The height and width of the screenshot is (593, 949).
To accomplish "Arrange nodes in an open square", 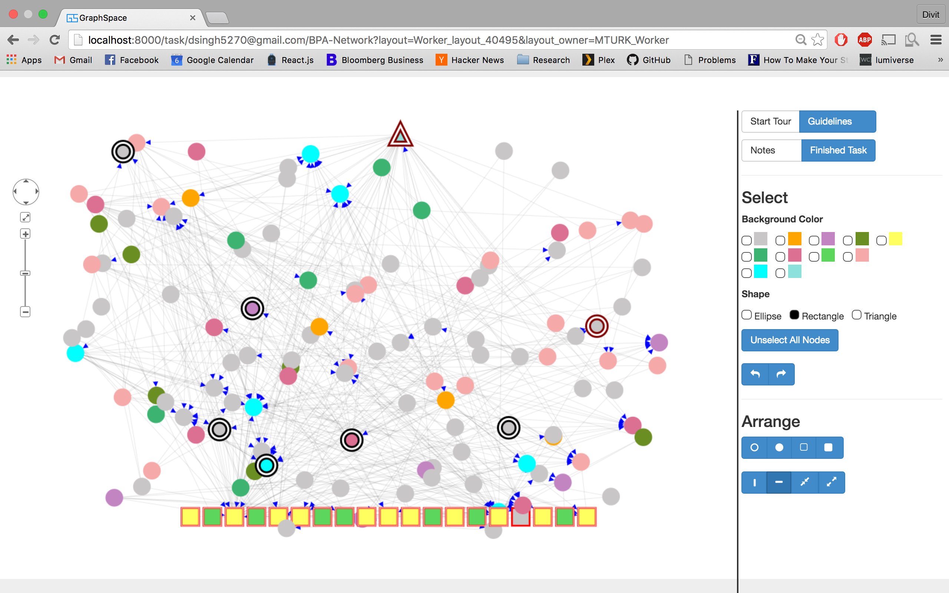I will (x=804, y=447).
